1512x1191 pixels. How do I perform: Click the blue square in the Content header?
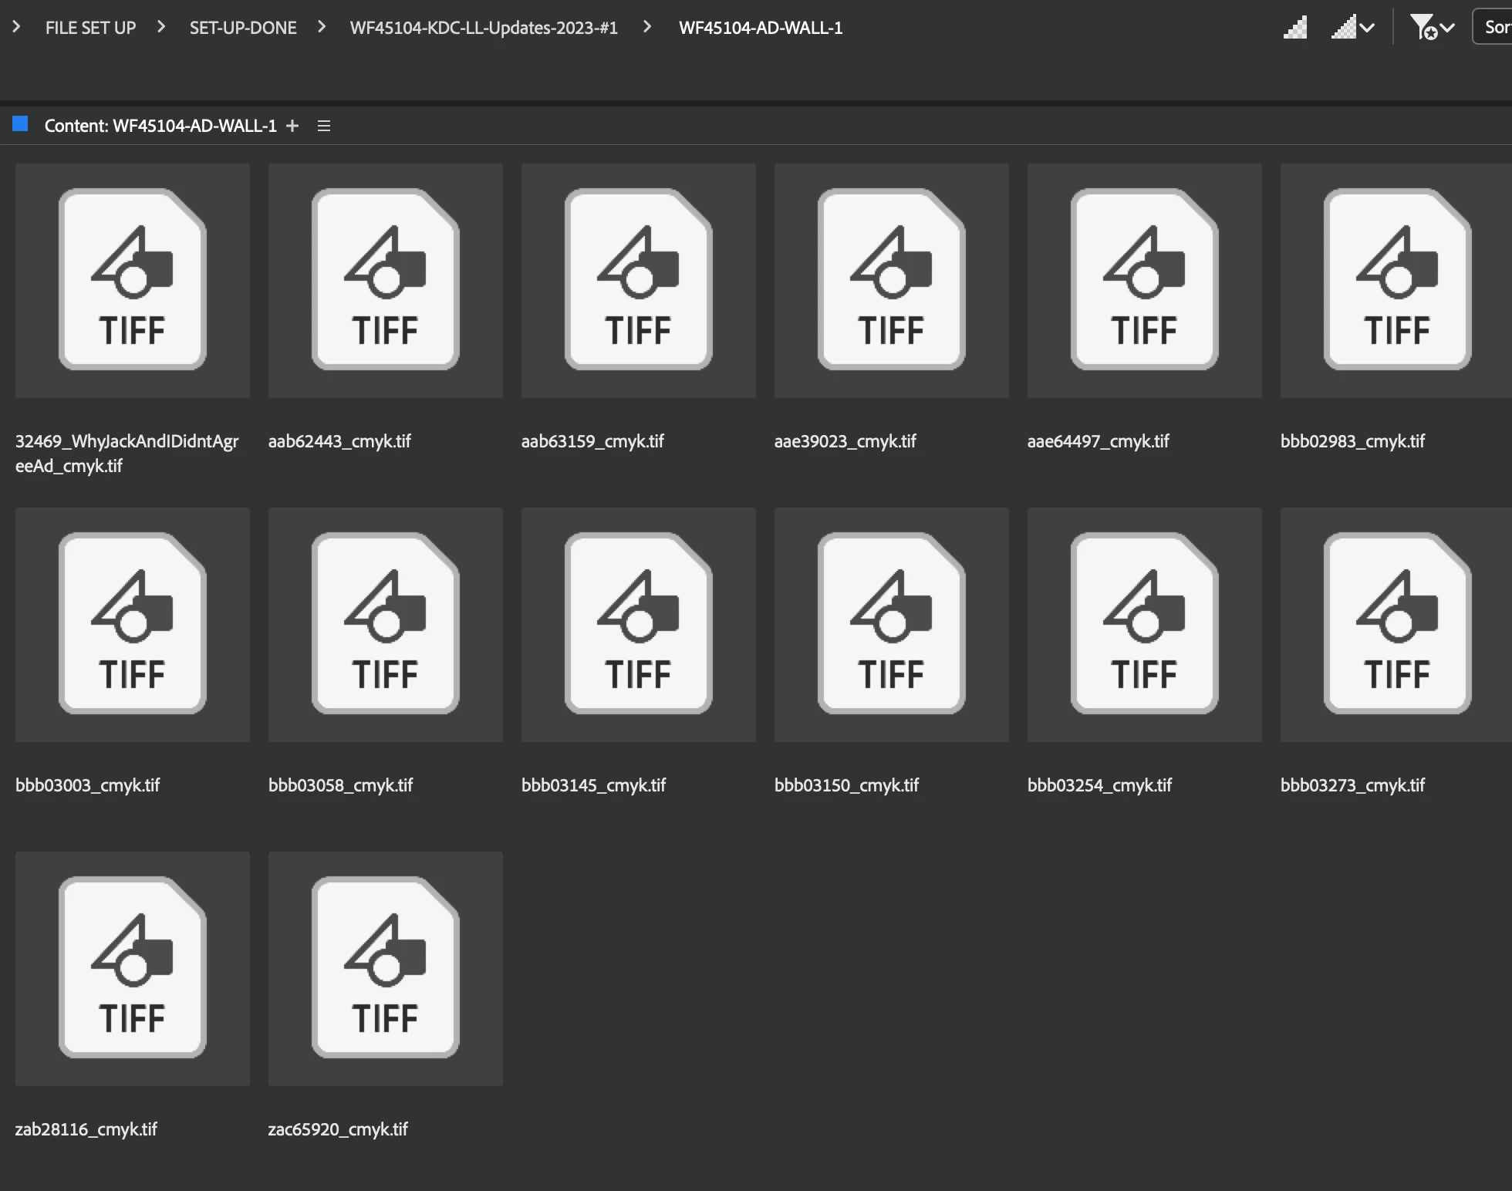[x=21, y=124]
